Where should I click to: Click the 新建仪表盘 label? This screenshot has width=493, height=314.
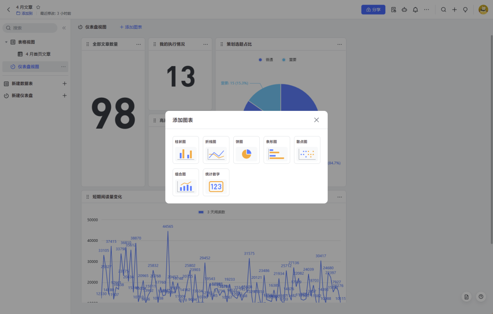coord(22,95)
